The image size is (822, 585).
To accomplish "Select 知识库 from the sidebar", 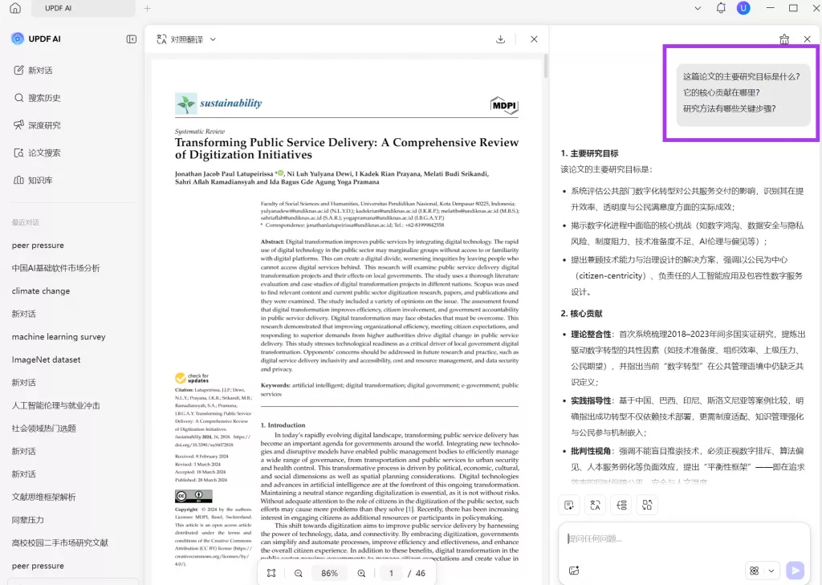I will [40, 181].
